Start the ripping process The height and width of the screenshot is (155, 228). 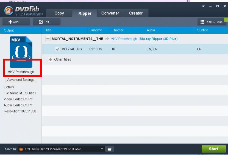coord(214,149)
